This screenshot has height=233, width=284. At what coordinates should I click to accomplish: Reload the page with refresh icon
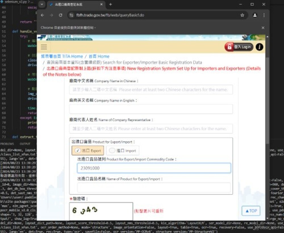[60, 15]
